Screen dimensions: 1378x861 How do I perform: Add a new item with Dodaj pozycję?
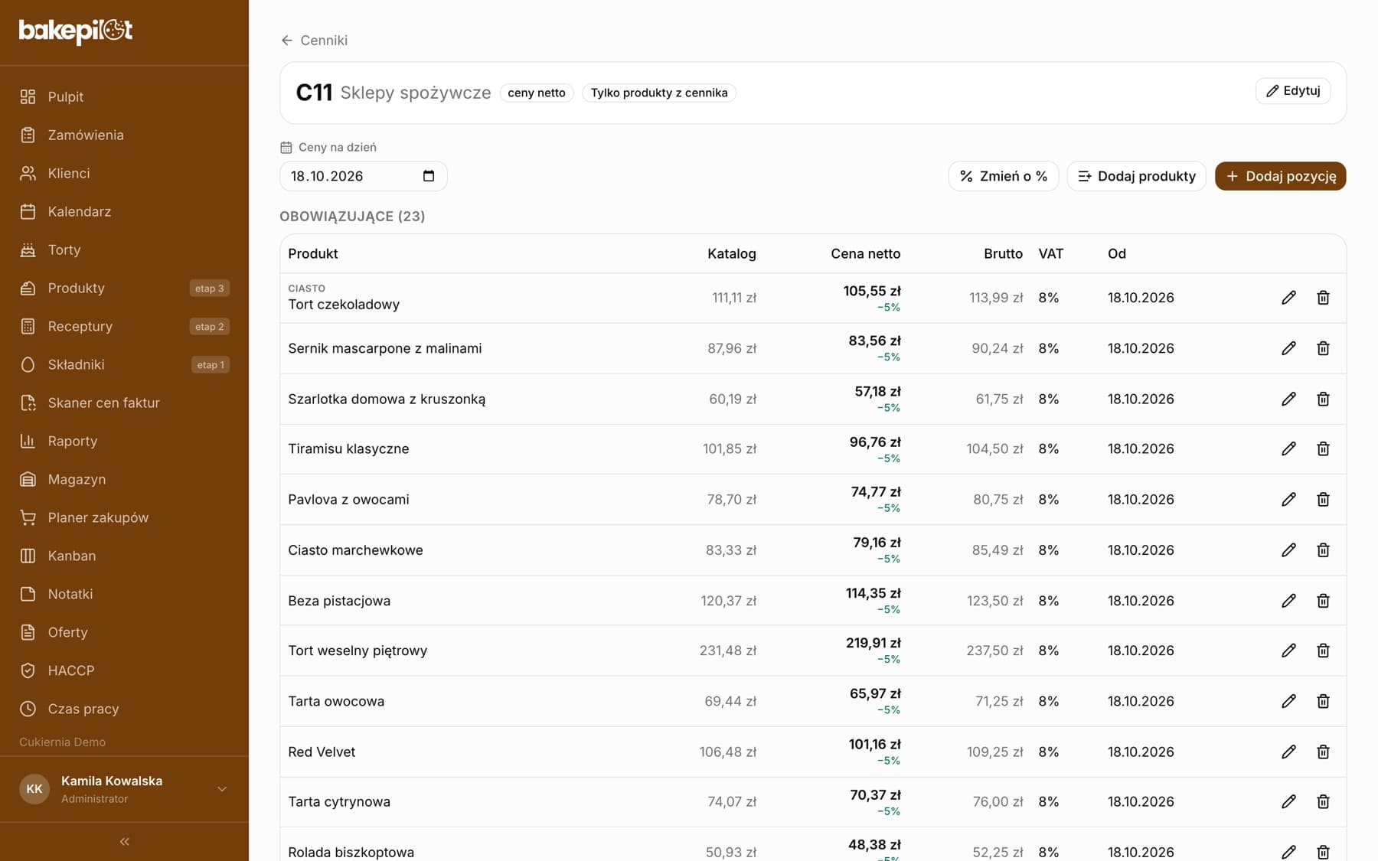tap(1281, 176)
